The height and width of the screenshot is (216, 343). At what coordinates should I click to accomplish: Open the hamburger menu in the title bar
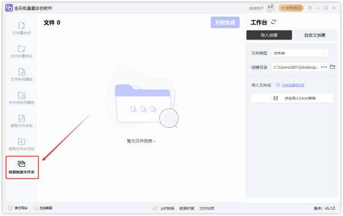coord(310,8)
